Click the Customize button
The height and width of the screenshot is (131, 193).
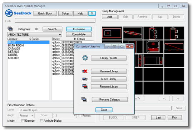pos(79,29)
